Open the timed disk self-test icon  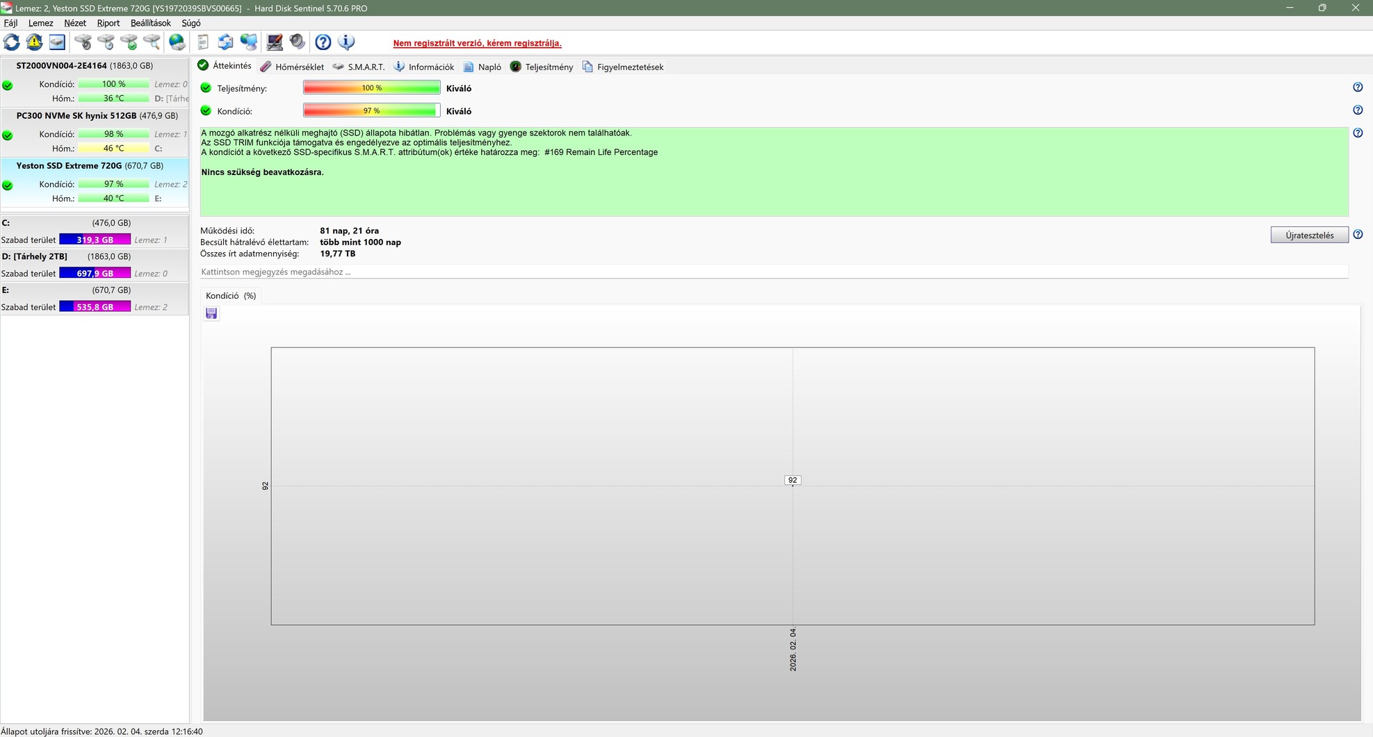[106, 42]
